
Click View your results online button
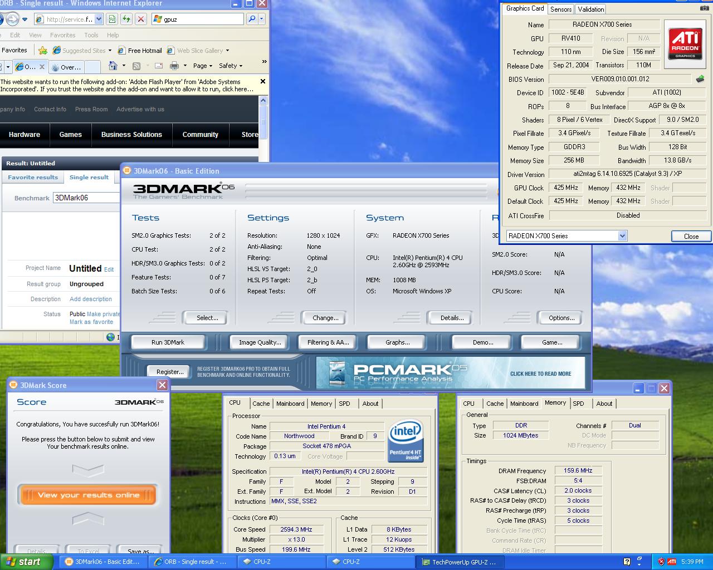(88, 495)
